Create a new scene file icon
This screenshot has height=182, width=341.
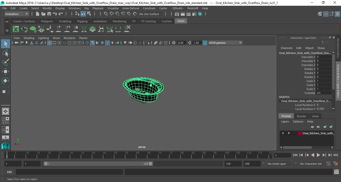point(37,14)
